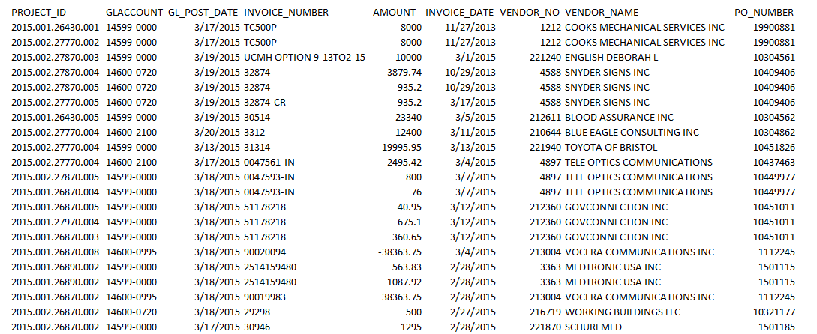Select GL post date 3/20/2015
Image resolution: width=817 pixels, height=334 pixels.
pyautogui.click(x=216, y=132)
